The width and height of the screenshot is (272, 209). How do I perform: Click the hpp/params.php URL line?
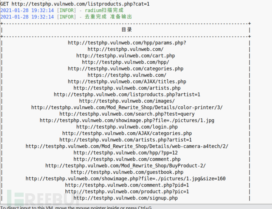coord(127,43)
